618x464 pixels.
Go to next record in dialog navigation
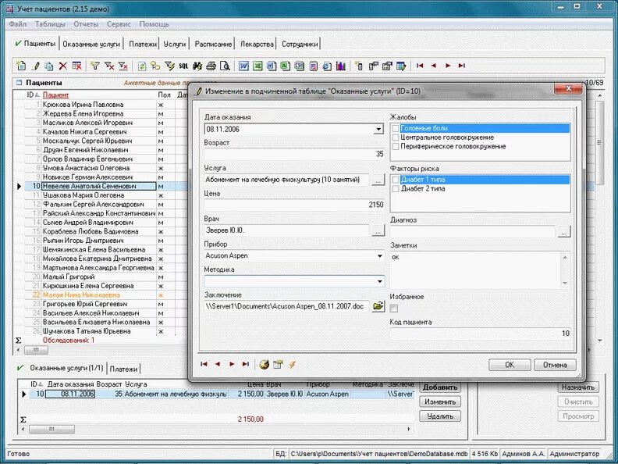(x=232, y=364)
